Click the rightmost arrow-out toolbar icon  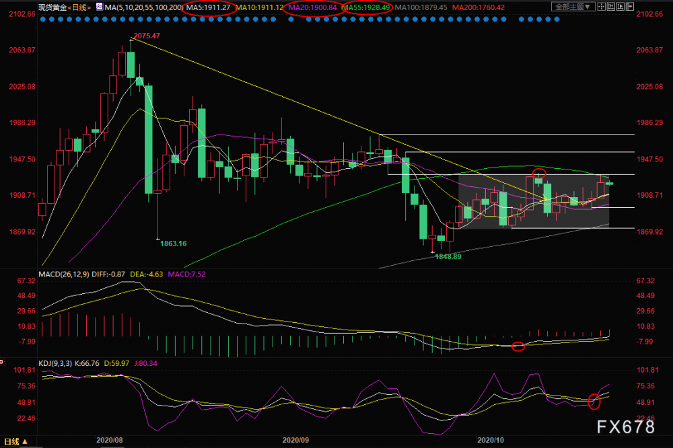pos(630,7)
